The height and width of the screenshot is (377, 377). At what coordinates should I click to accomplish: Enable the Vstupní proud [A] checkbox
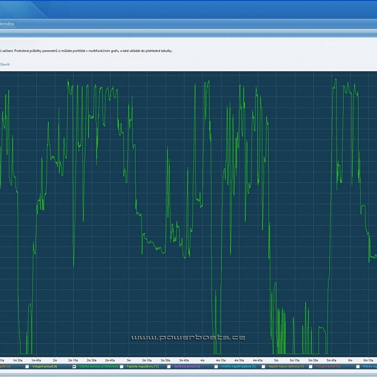(x=28, y=366)
